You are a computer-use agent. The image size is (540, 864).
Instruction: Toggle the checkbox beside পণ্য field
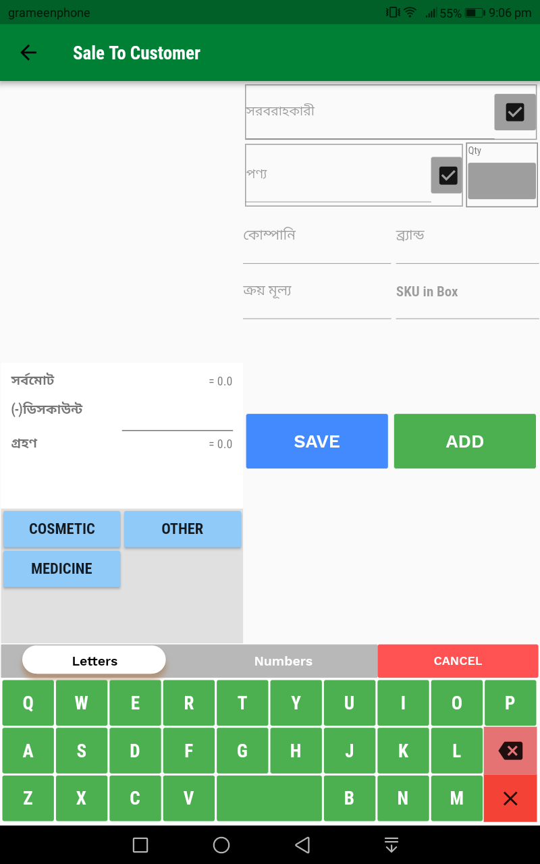pos(447,175)
